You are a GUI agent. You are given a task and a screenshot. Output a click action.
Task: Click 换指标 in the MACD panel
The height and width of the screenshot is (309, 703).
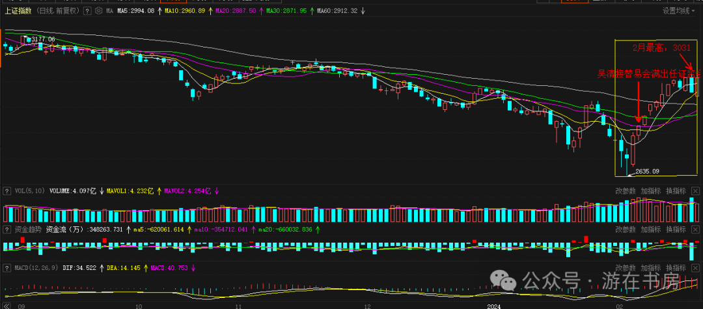click(x=676, y=268)
